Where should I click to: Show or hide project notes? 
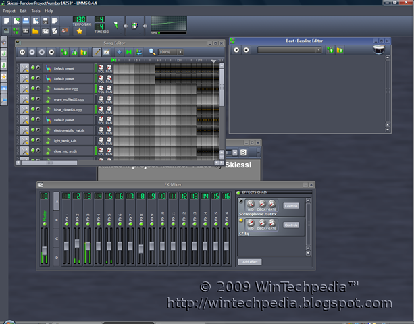tap(55, 31)
